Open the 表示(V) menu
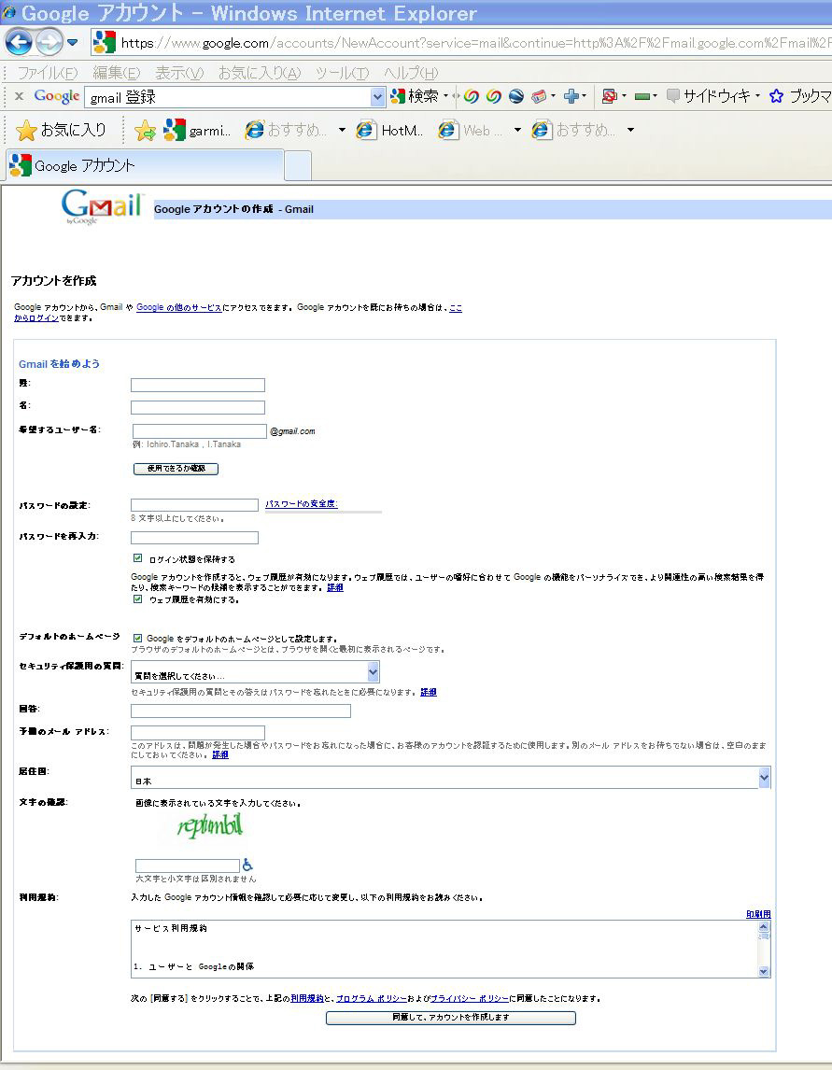Screen dimensions: 832x1070 (179, 72)
